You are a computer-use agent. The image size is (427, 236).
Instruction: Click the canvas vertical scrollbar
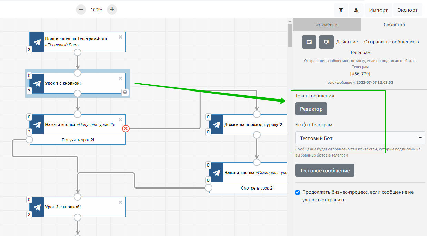point(290,34)
